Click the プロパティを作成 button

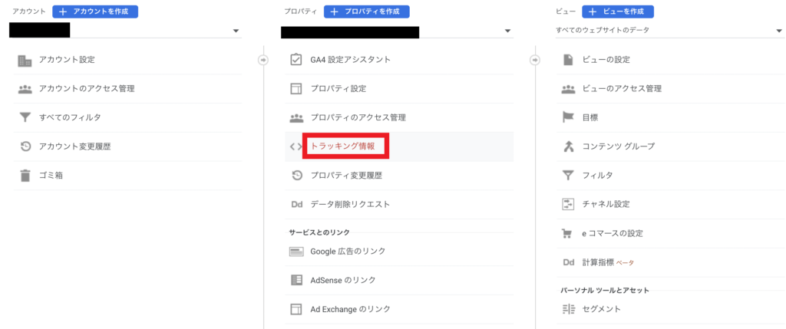(366, 12)
